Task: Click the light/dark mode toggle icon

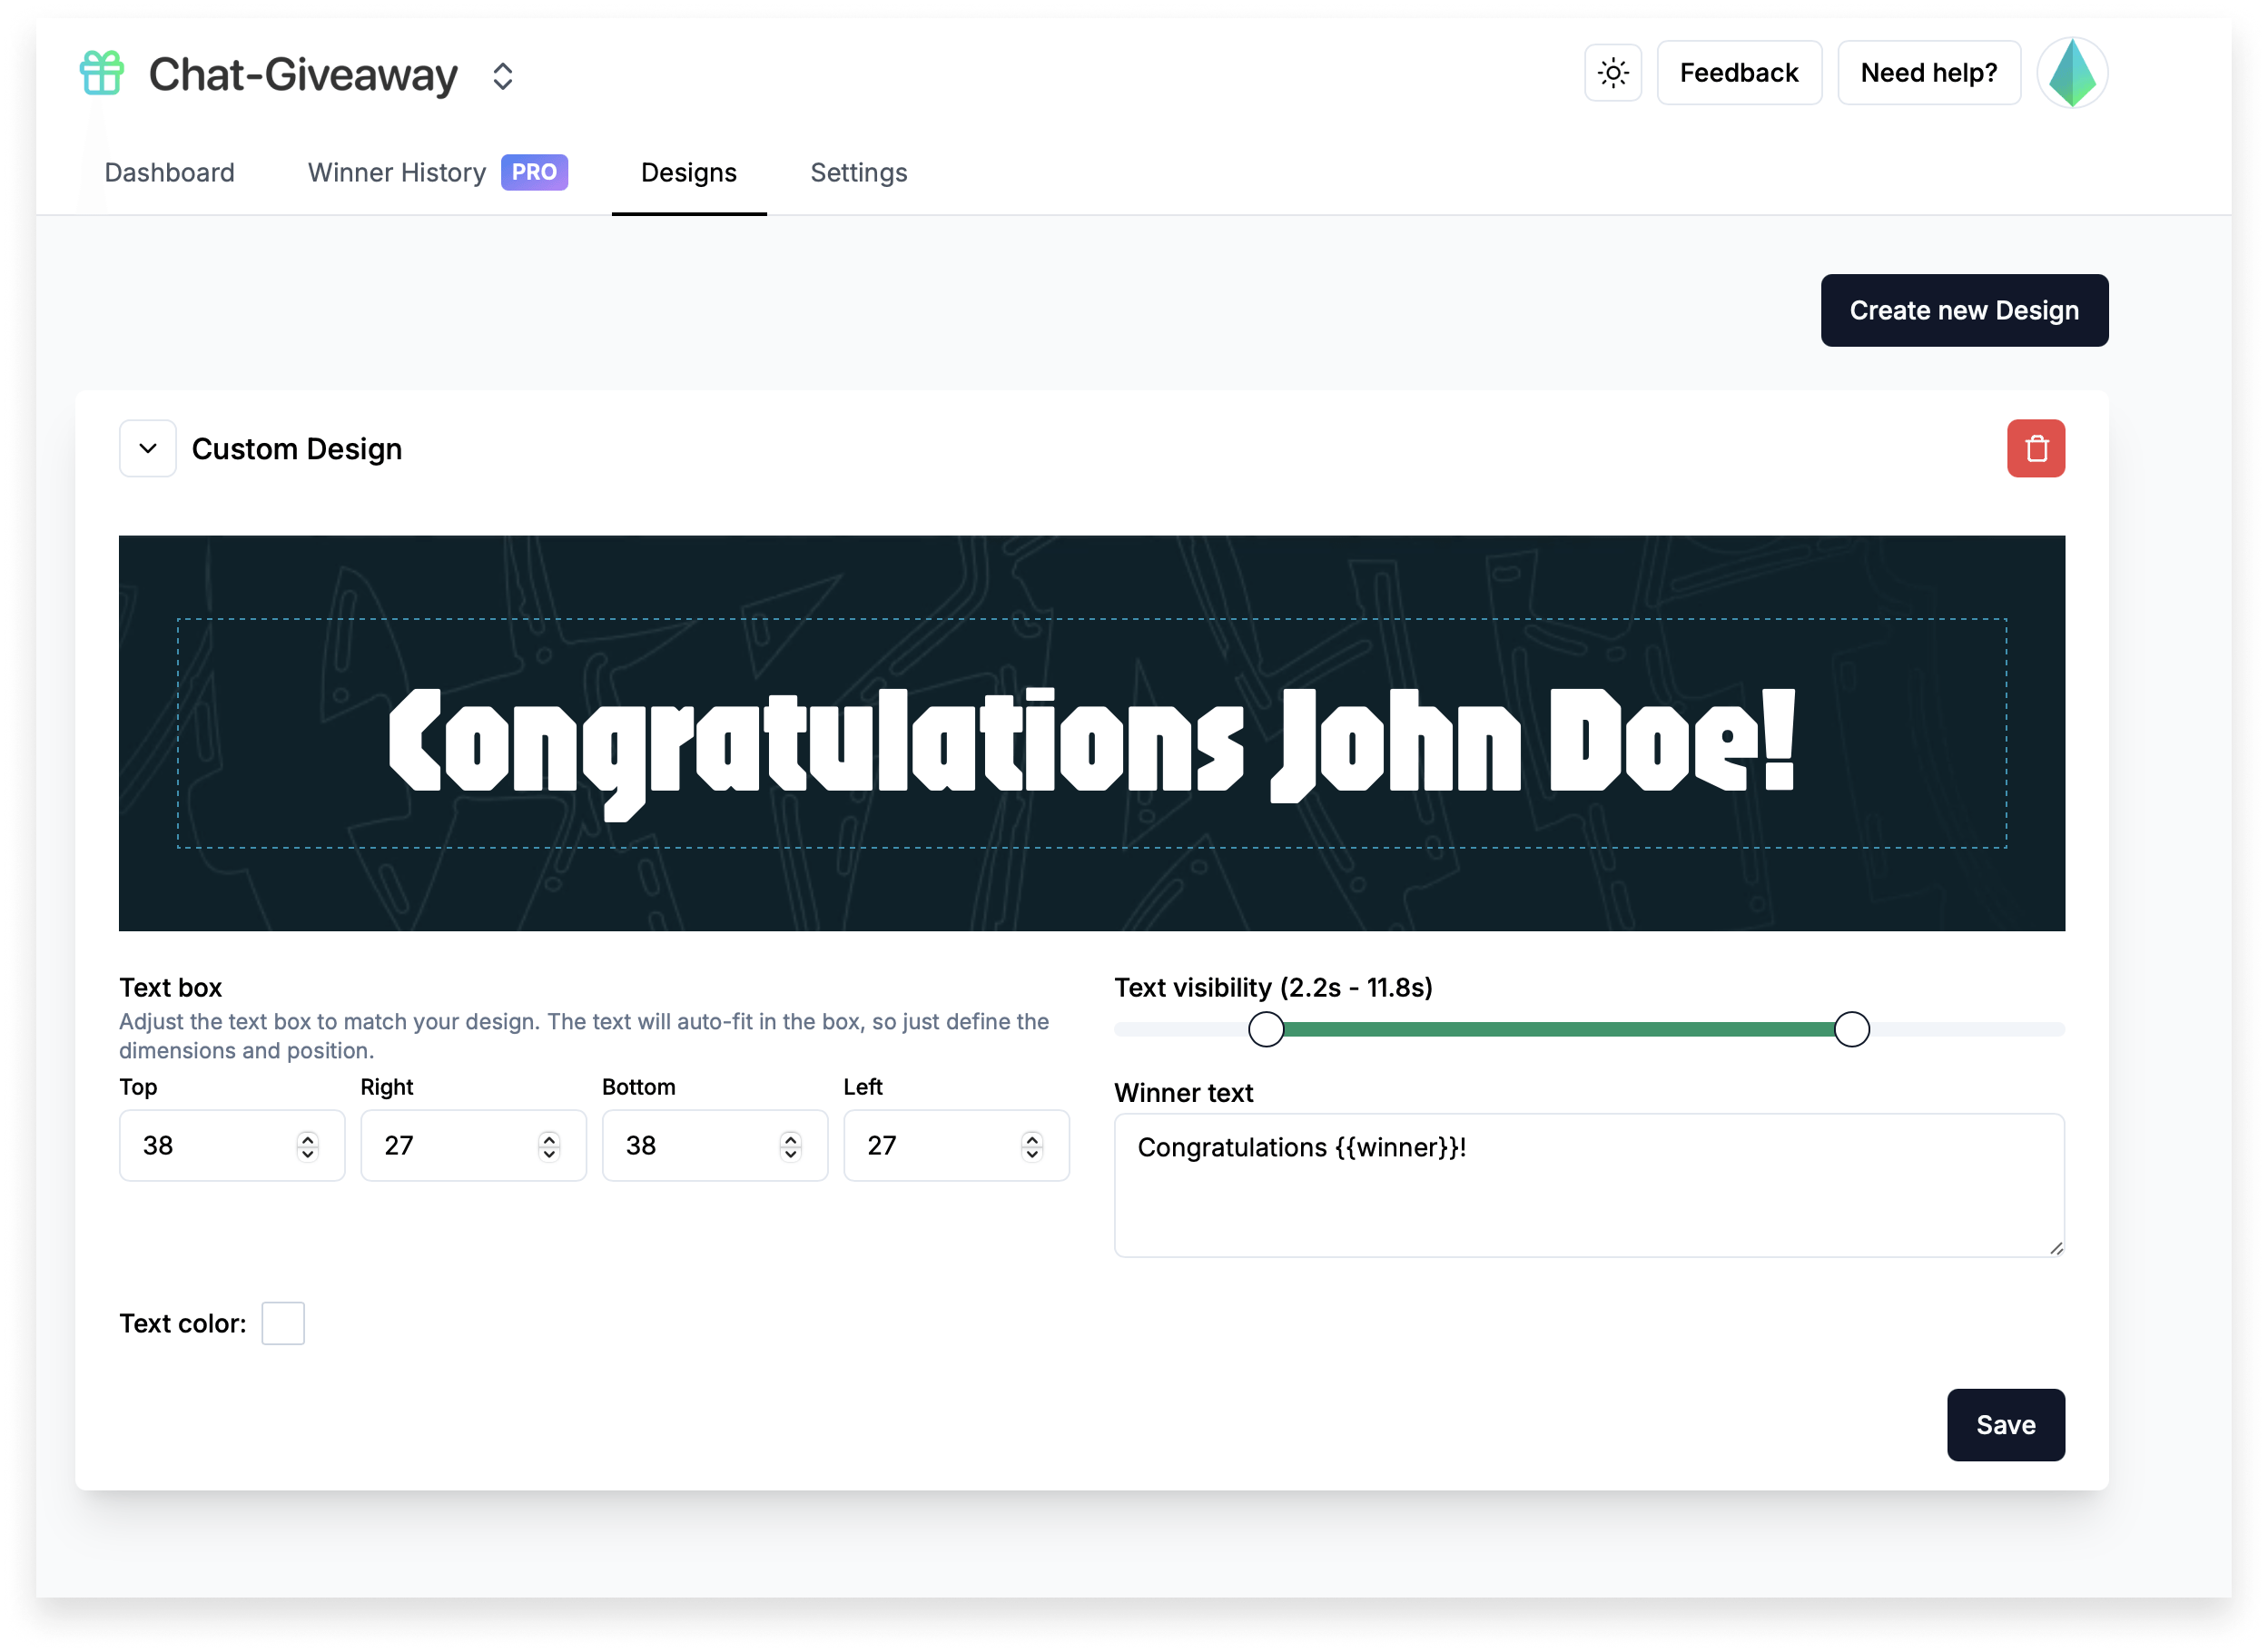Action: (1614, 73)
